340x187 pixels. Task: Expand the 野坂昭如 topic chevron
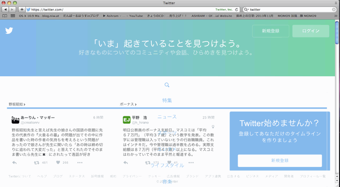pos(24,104)
